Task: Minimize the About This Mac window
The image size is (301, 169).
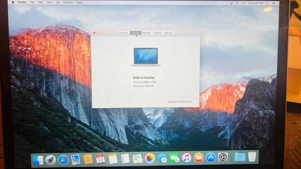Action: point(98,33)
